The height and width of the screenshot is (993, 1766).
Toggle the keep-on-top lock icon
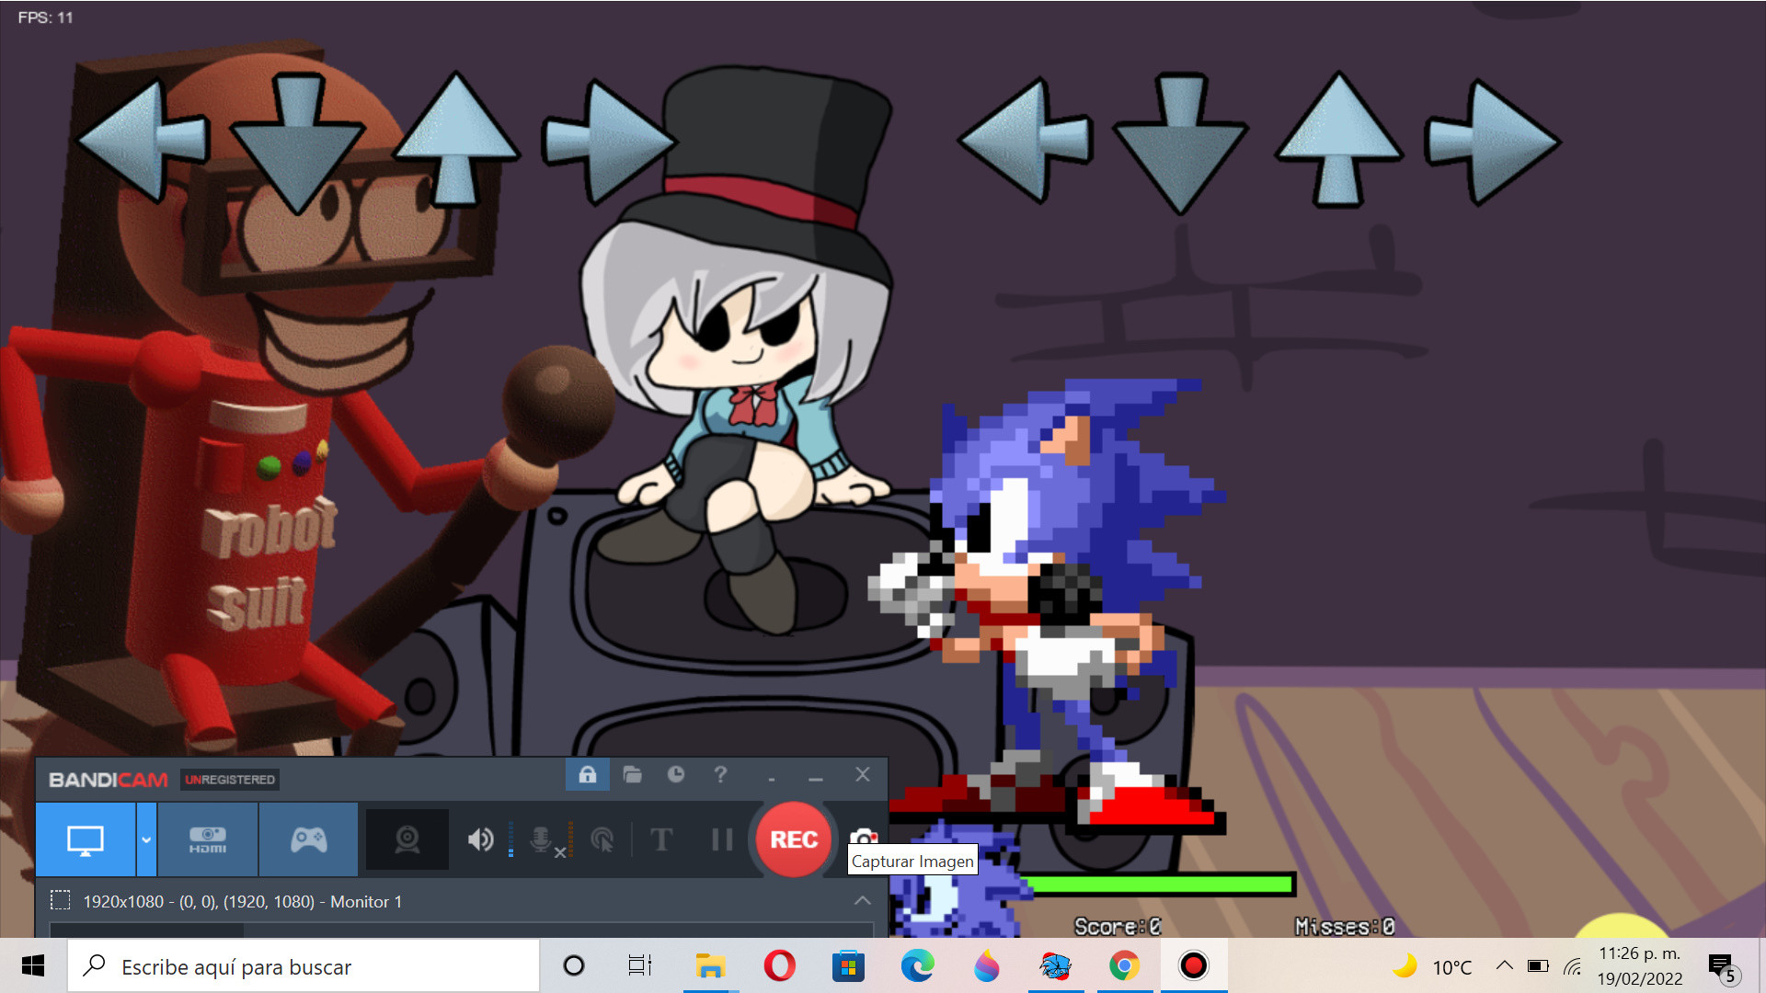click(x=587, y=775)
